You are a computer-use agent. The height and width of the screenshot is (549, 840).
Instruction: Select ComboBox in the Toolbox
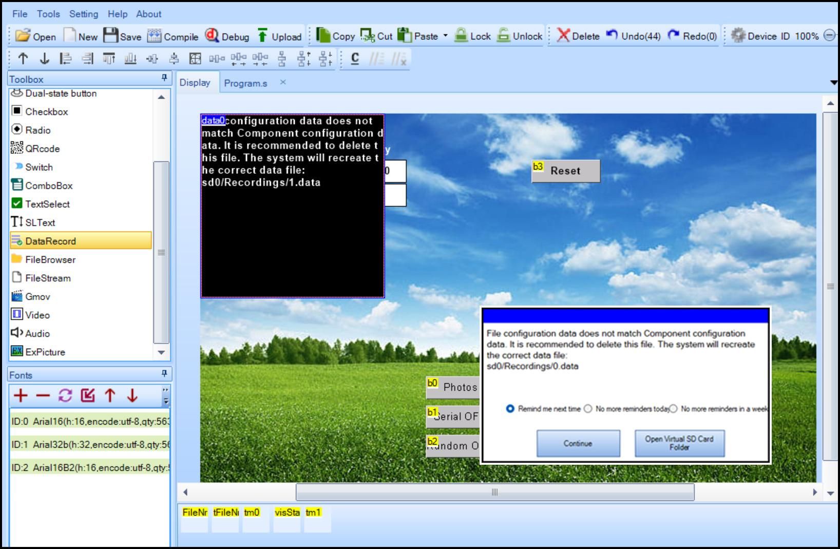pos(81,185)
